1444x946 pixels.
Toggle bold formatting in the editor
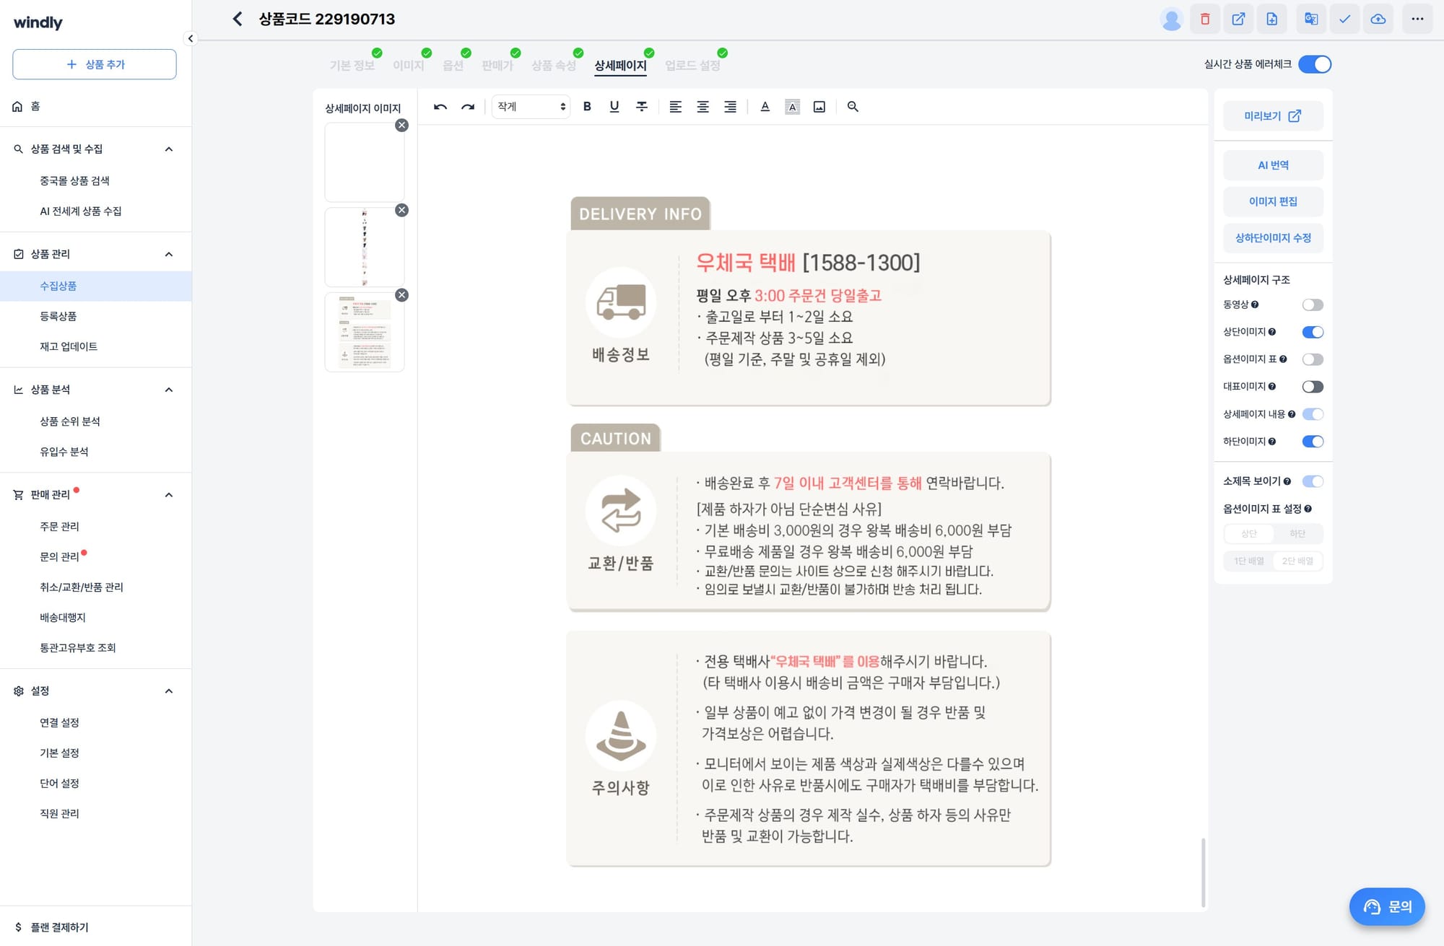pyautogui.click(x=586, y=106)
